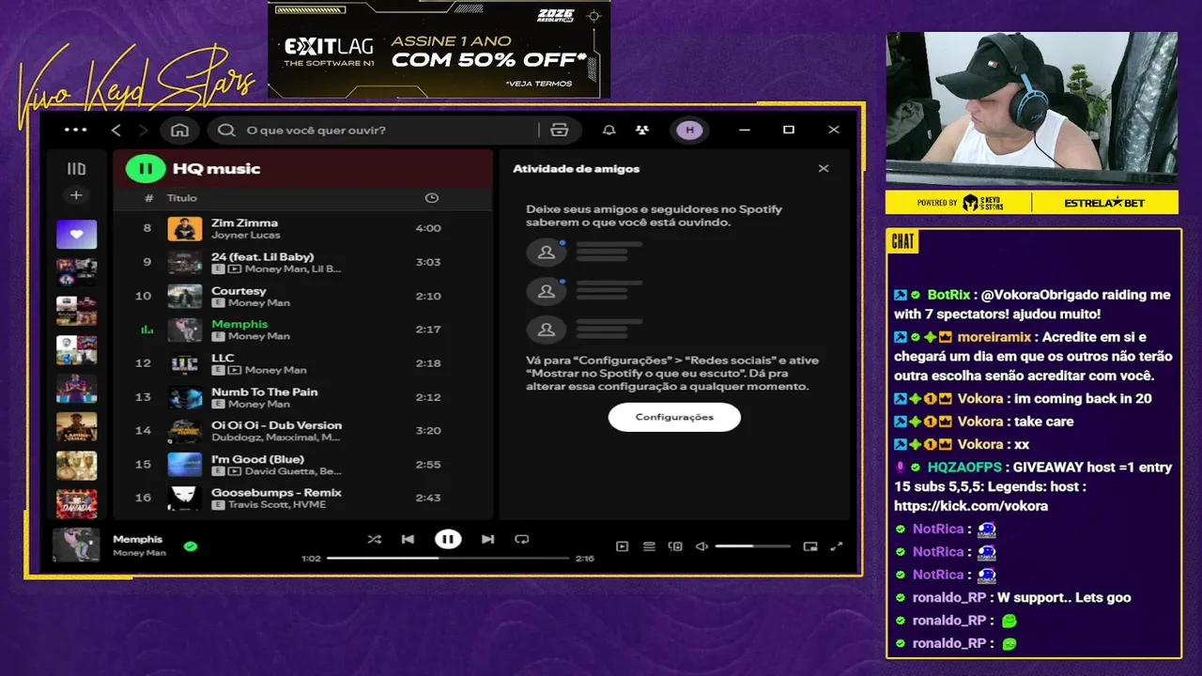Enter full screen with the expand icon
The height and width of the screenshot is (676, 1202).
(x=837, y=546)
